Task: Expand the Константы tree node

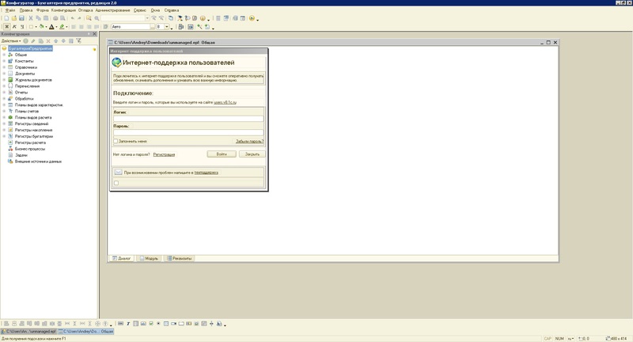Action: (4, 61)
